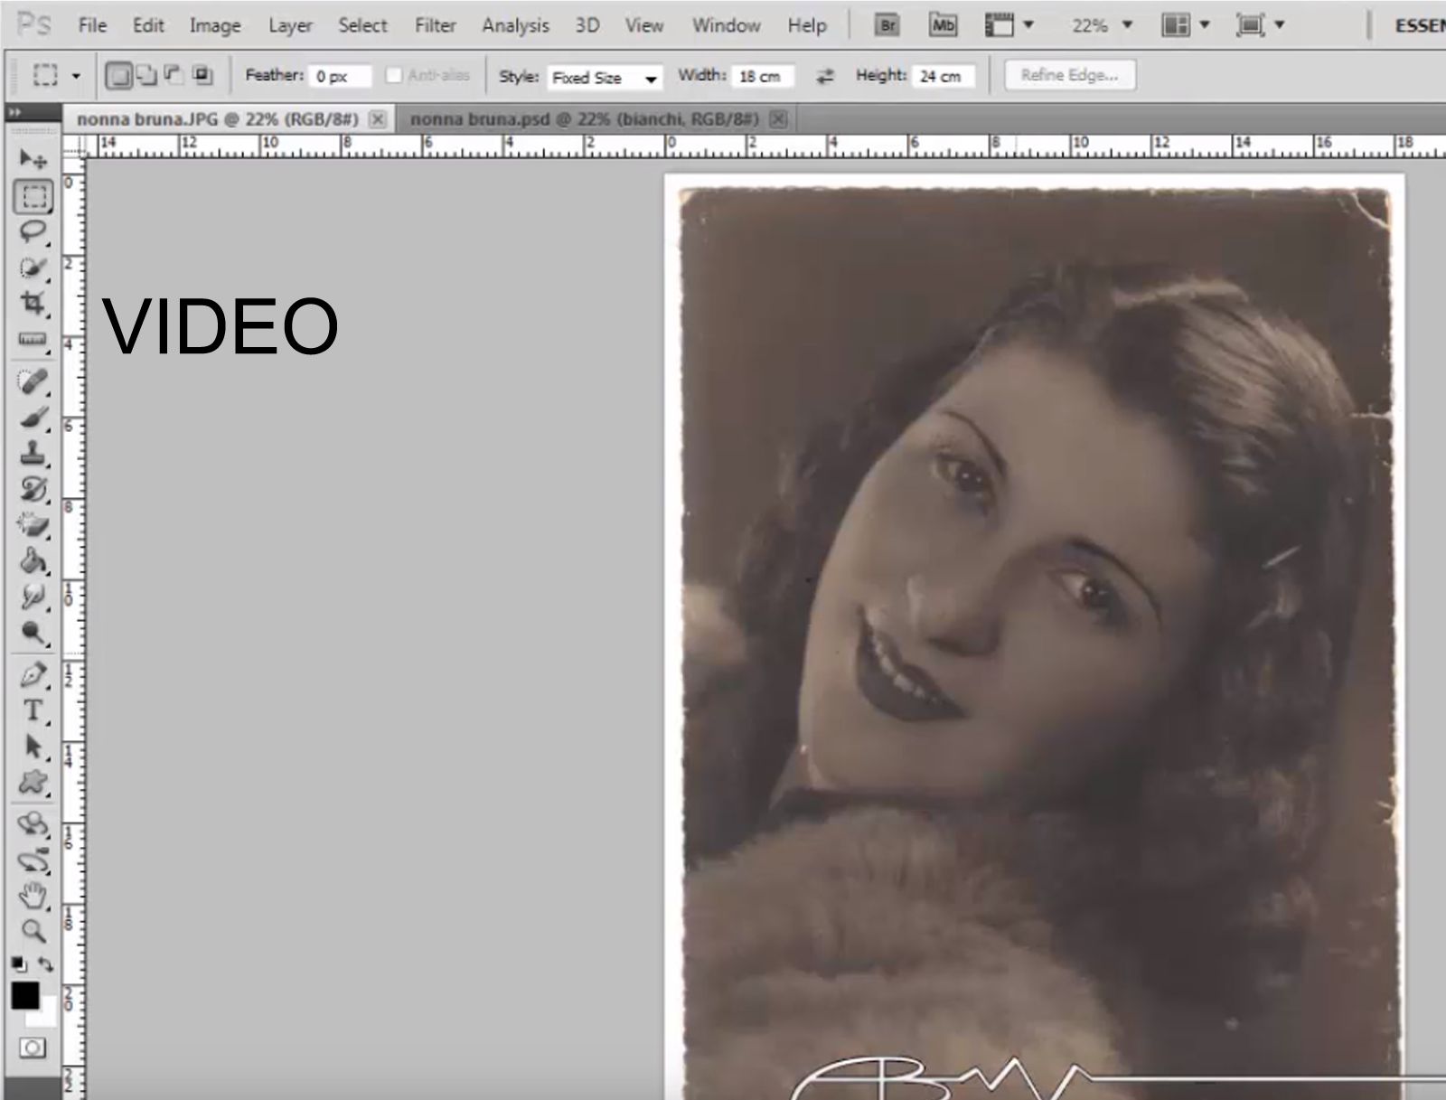1446x1100 pixels.
Task: Open the Layer menu
Action: [x=290, y=25]
